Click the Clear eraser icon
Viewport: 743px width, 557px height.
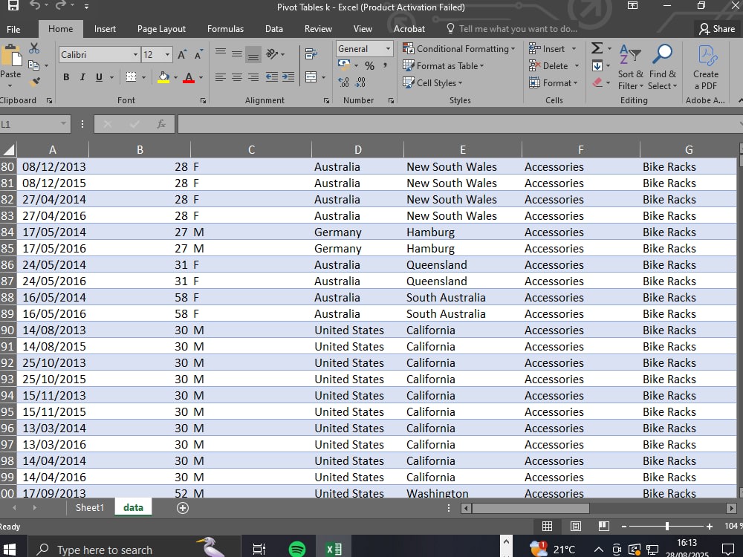tap(597, 82)
